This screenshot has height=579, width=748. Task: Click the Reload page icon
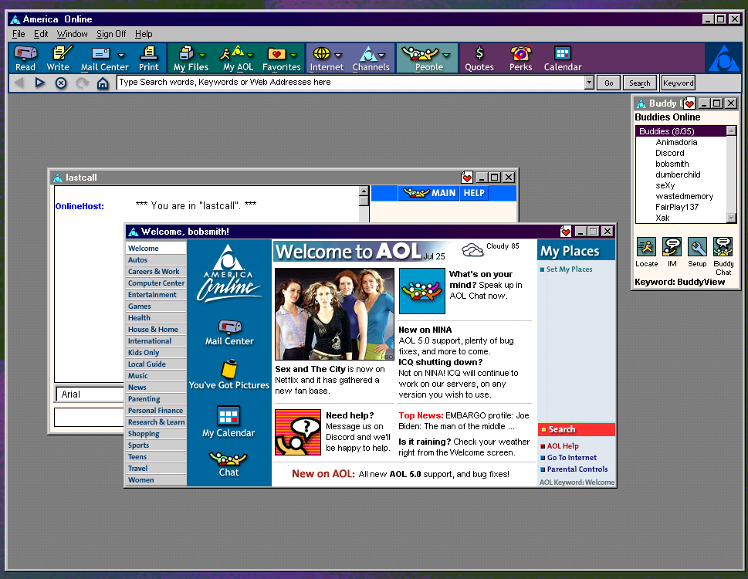pyautogui.click(x=82, y=83)
